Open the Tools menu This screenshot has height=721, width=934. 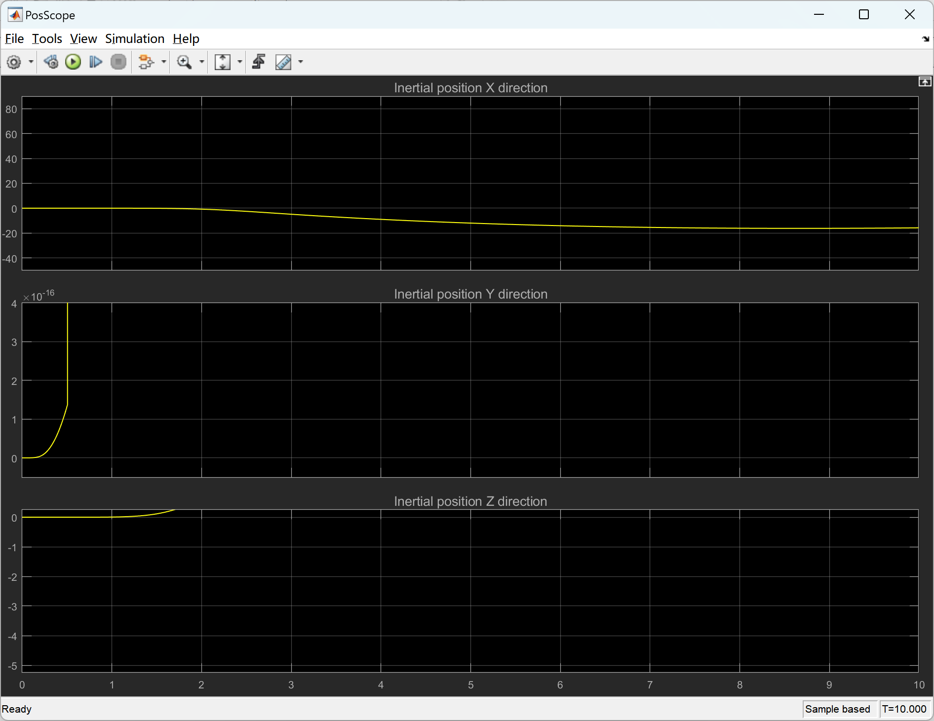tap(47, 38)
